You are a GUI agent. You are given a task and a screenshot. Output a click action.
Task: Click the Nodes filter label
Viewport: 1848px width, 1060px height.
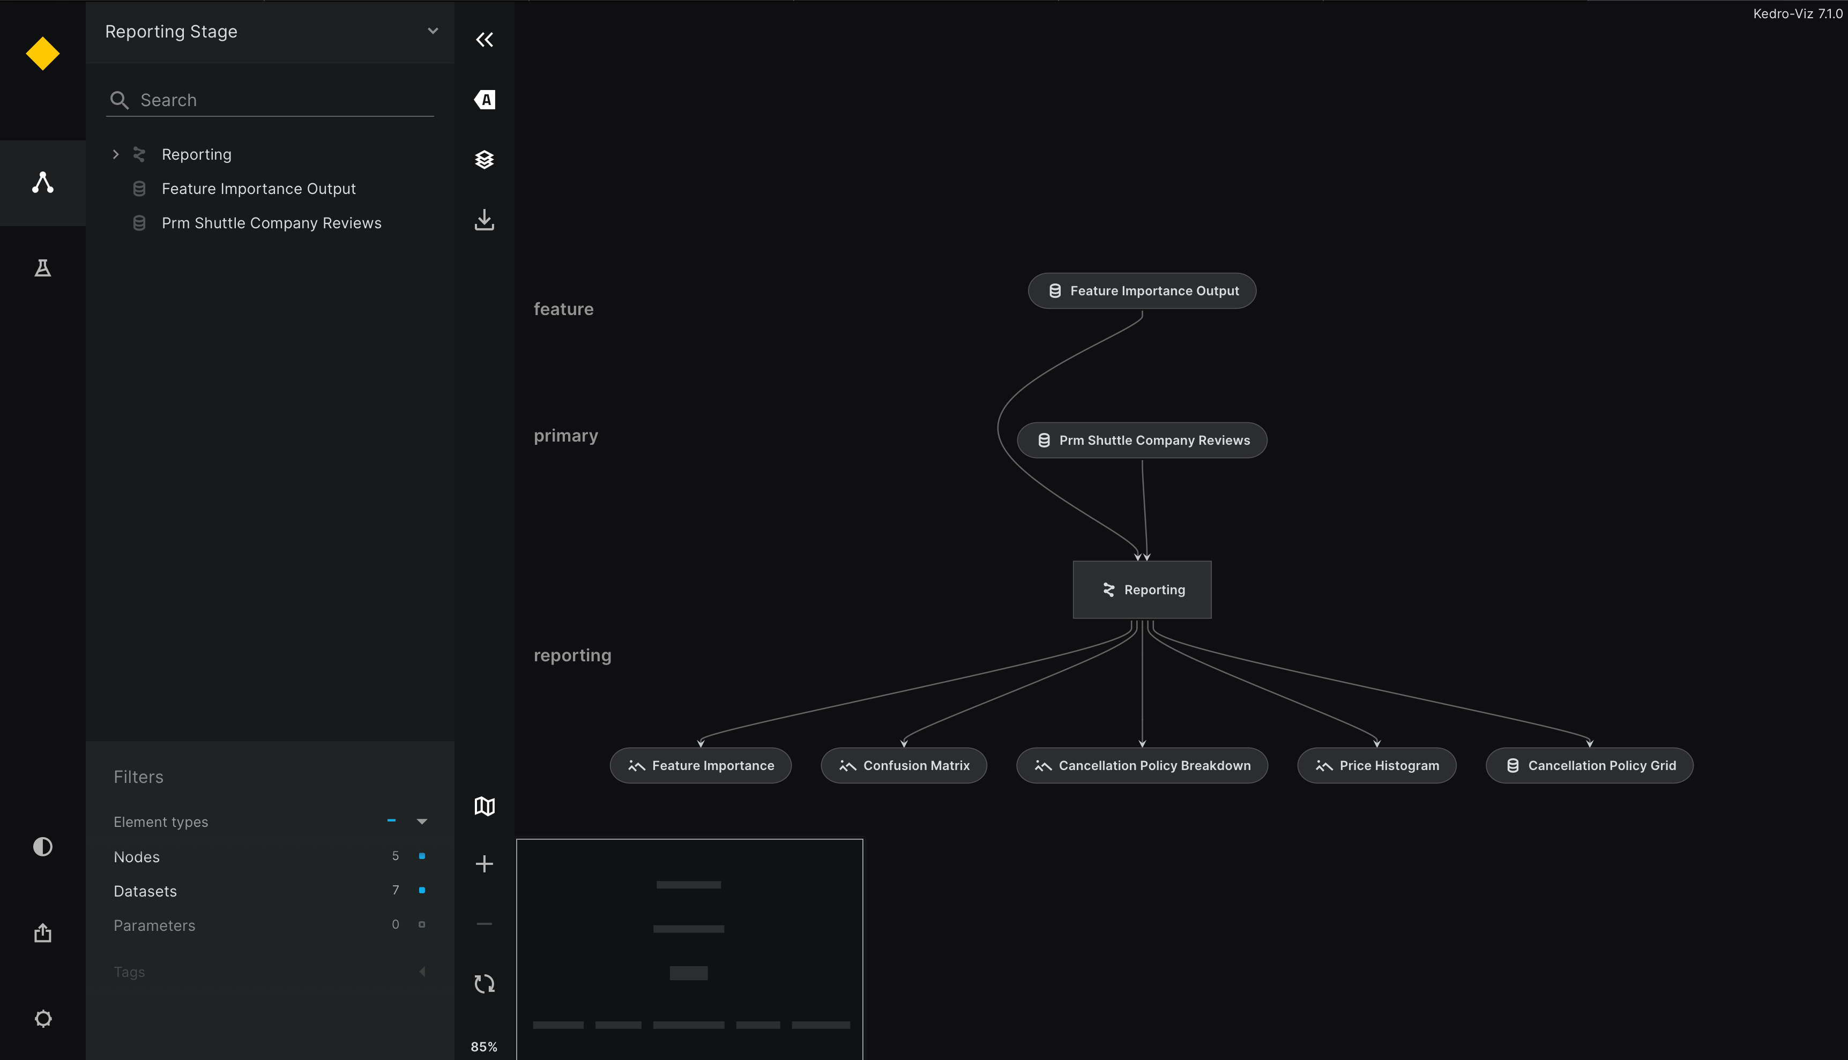137,857
